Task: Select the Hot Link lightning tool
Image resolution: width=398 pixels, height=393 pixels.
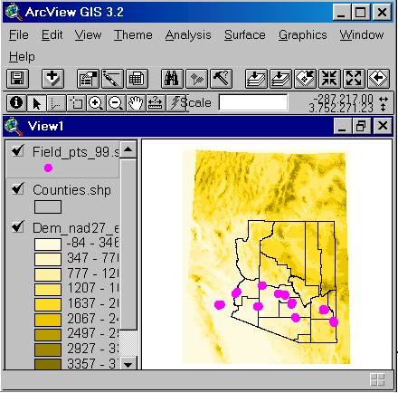Action: (x=175, y=103)
